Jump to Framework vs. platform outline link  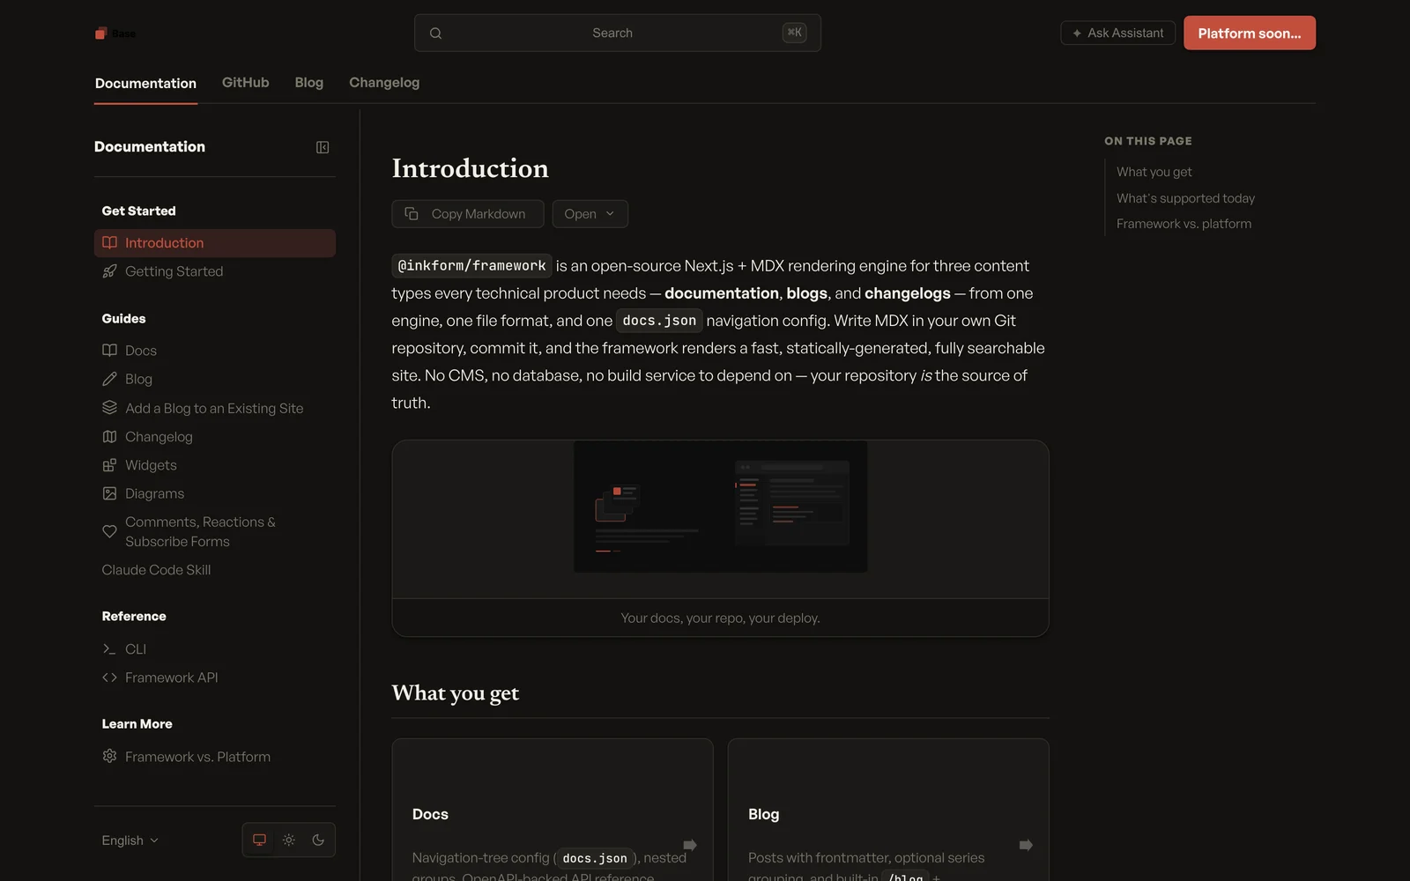point(1184,224)
